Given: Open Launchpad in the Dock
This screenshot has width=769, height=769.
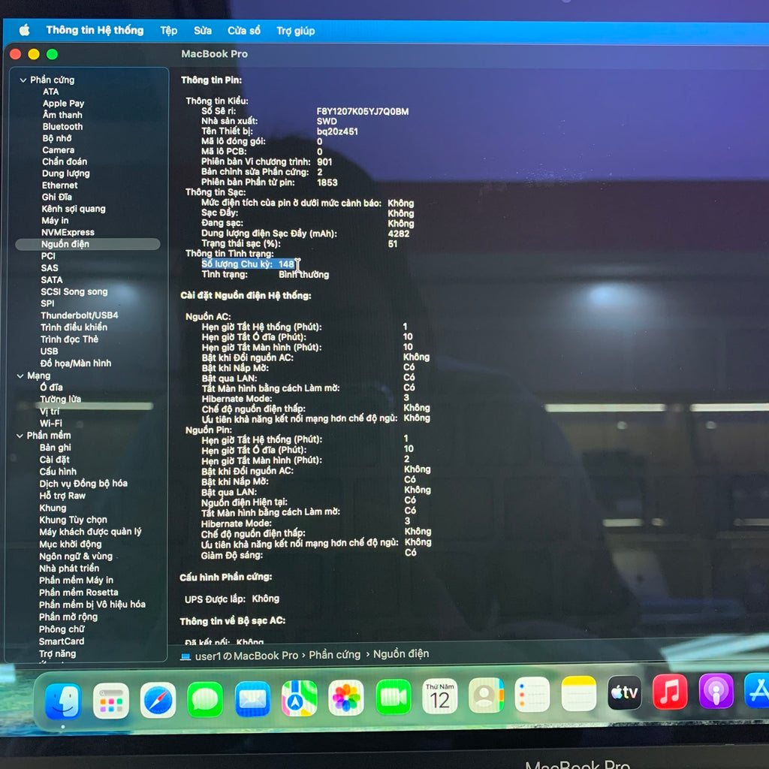Looking at the screenshot, I should (x=110, y=701).
